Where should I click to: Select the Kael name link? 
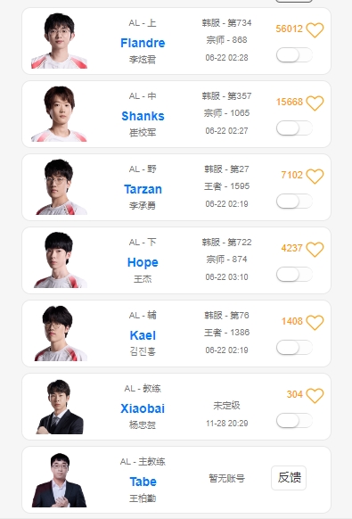pos(143,335)
